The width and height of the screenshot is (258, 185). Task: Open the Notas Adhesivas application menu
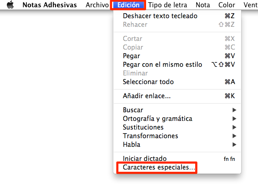tap(50, 5)
